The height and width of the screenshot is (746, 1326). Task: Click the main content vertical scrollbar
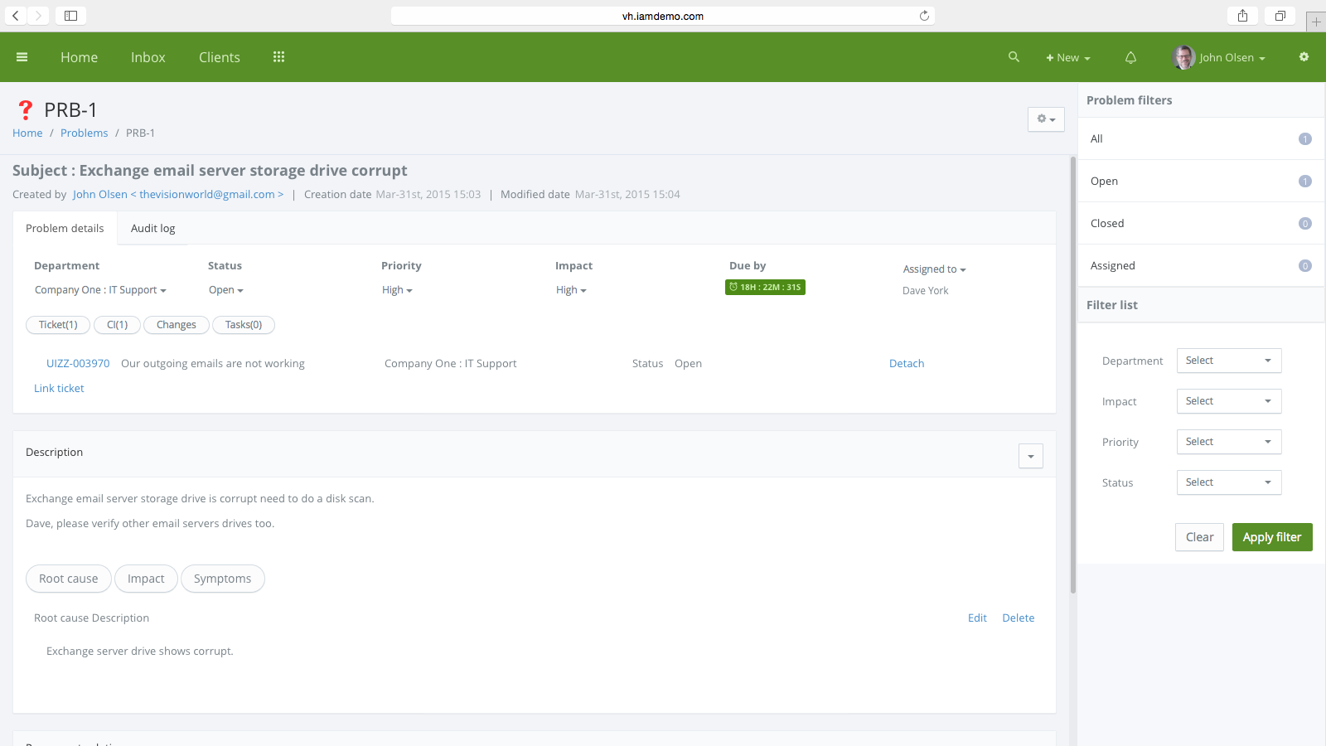[x=1072, y=373]
